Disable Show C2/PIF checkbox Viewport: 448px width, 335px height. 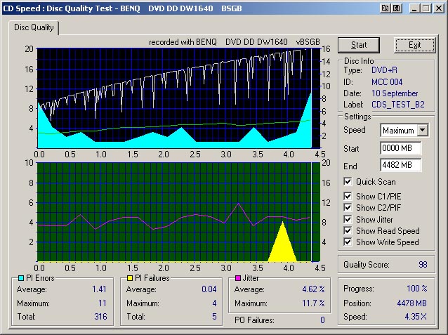pyautogui.click(x=348, y=207)
